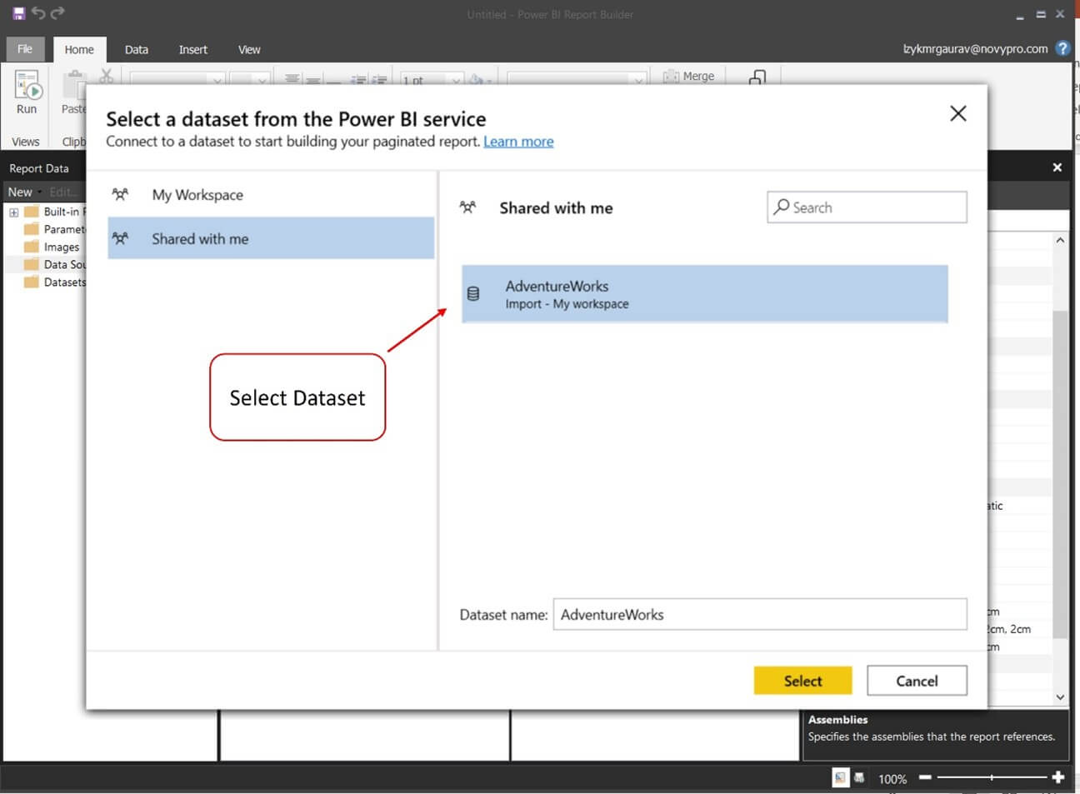The image size is (1080, 794).
Task: Click the save icon in title bar
Action: tap(18, 13)
